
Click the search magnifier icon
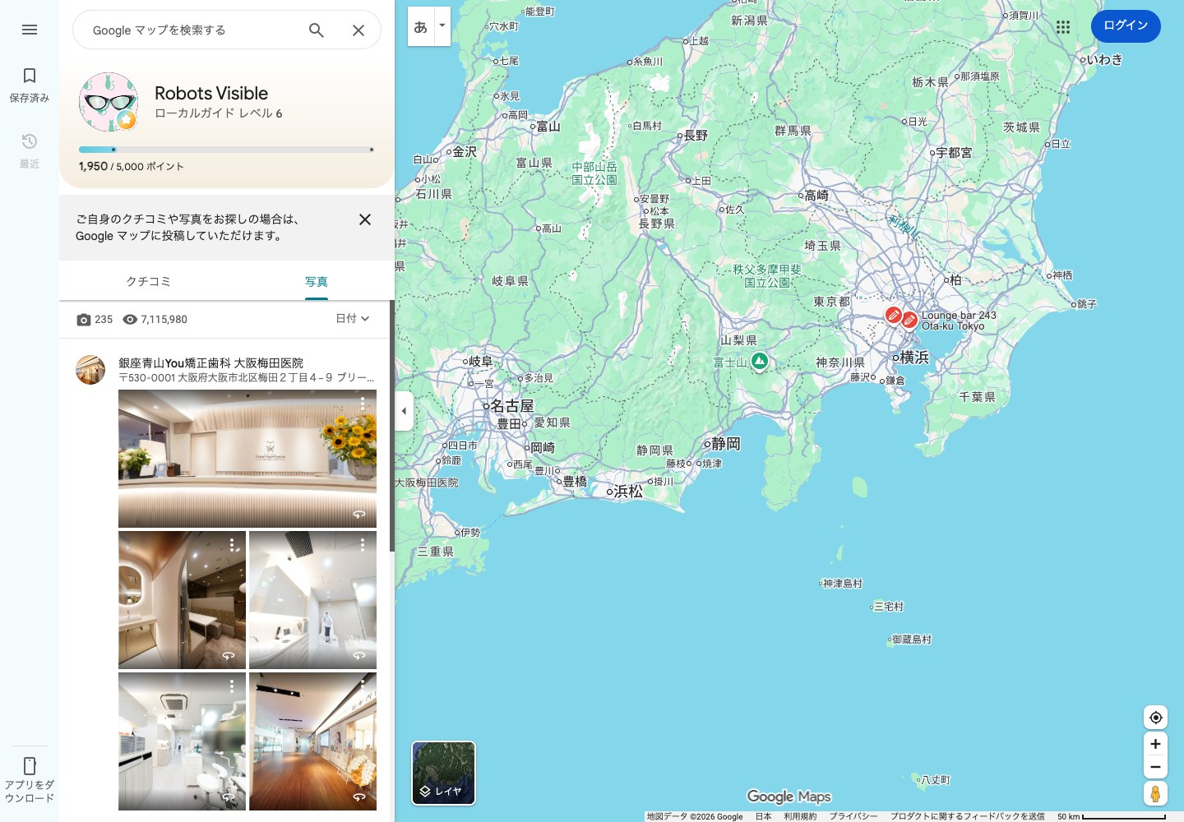(317, 30)
